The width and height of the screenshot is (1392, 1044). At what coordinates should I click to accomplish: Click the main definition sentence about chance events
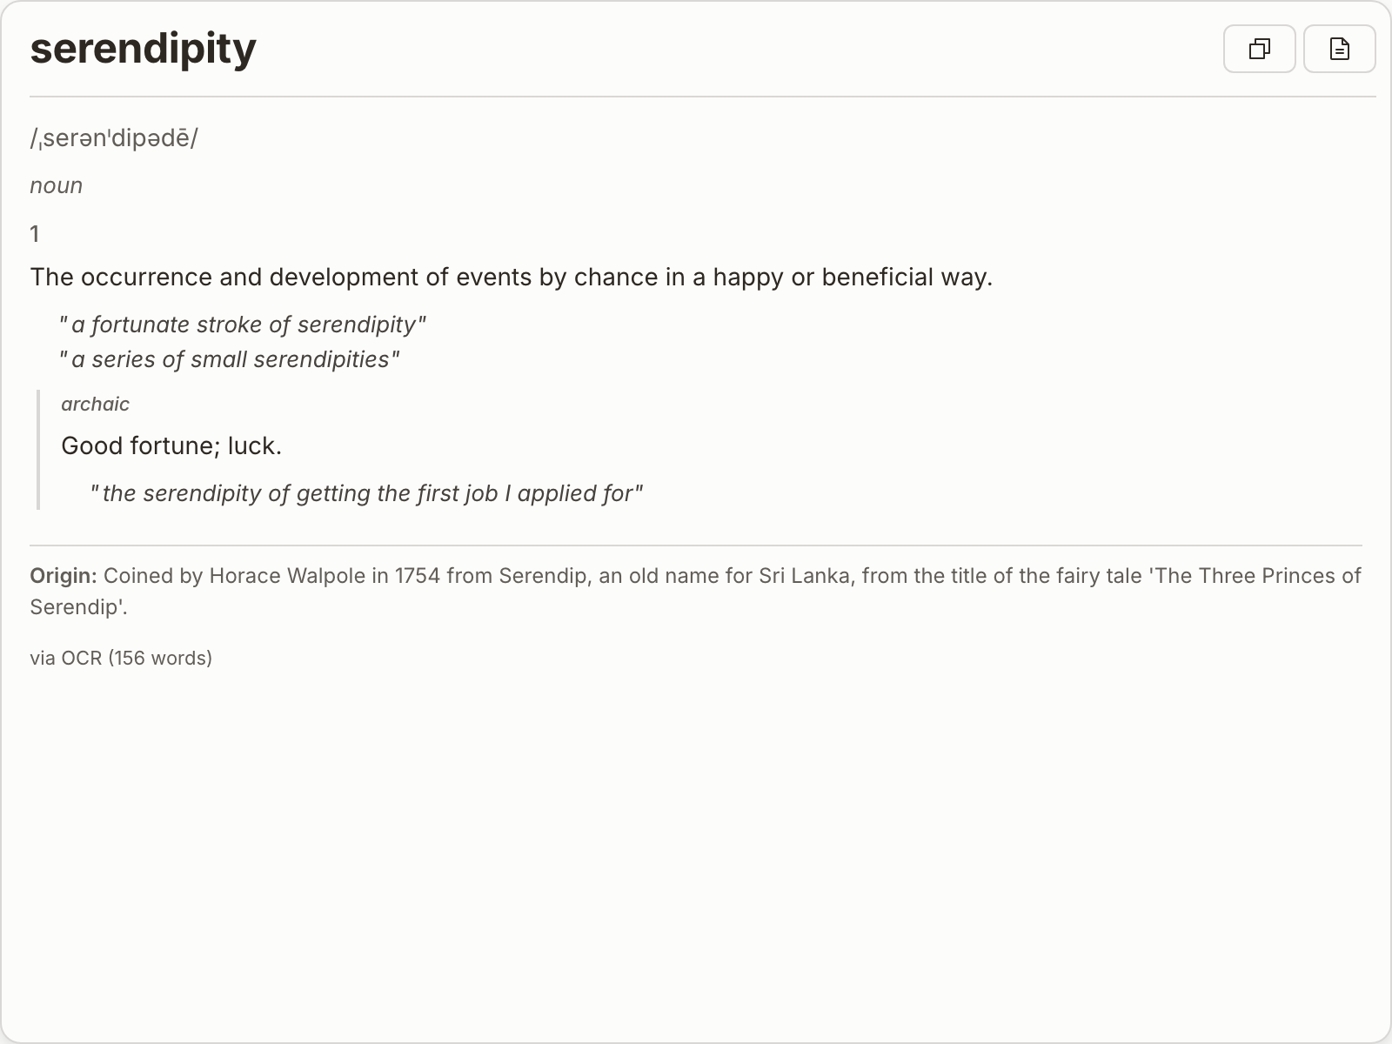click(x=511, y=278)
